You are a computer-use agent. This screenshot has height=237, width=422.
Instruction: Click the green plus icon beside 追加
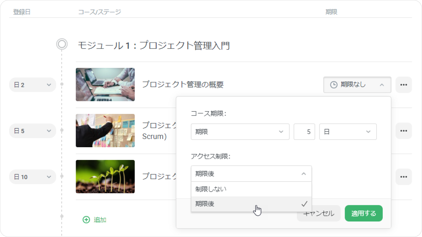86,220
